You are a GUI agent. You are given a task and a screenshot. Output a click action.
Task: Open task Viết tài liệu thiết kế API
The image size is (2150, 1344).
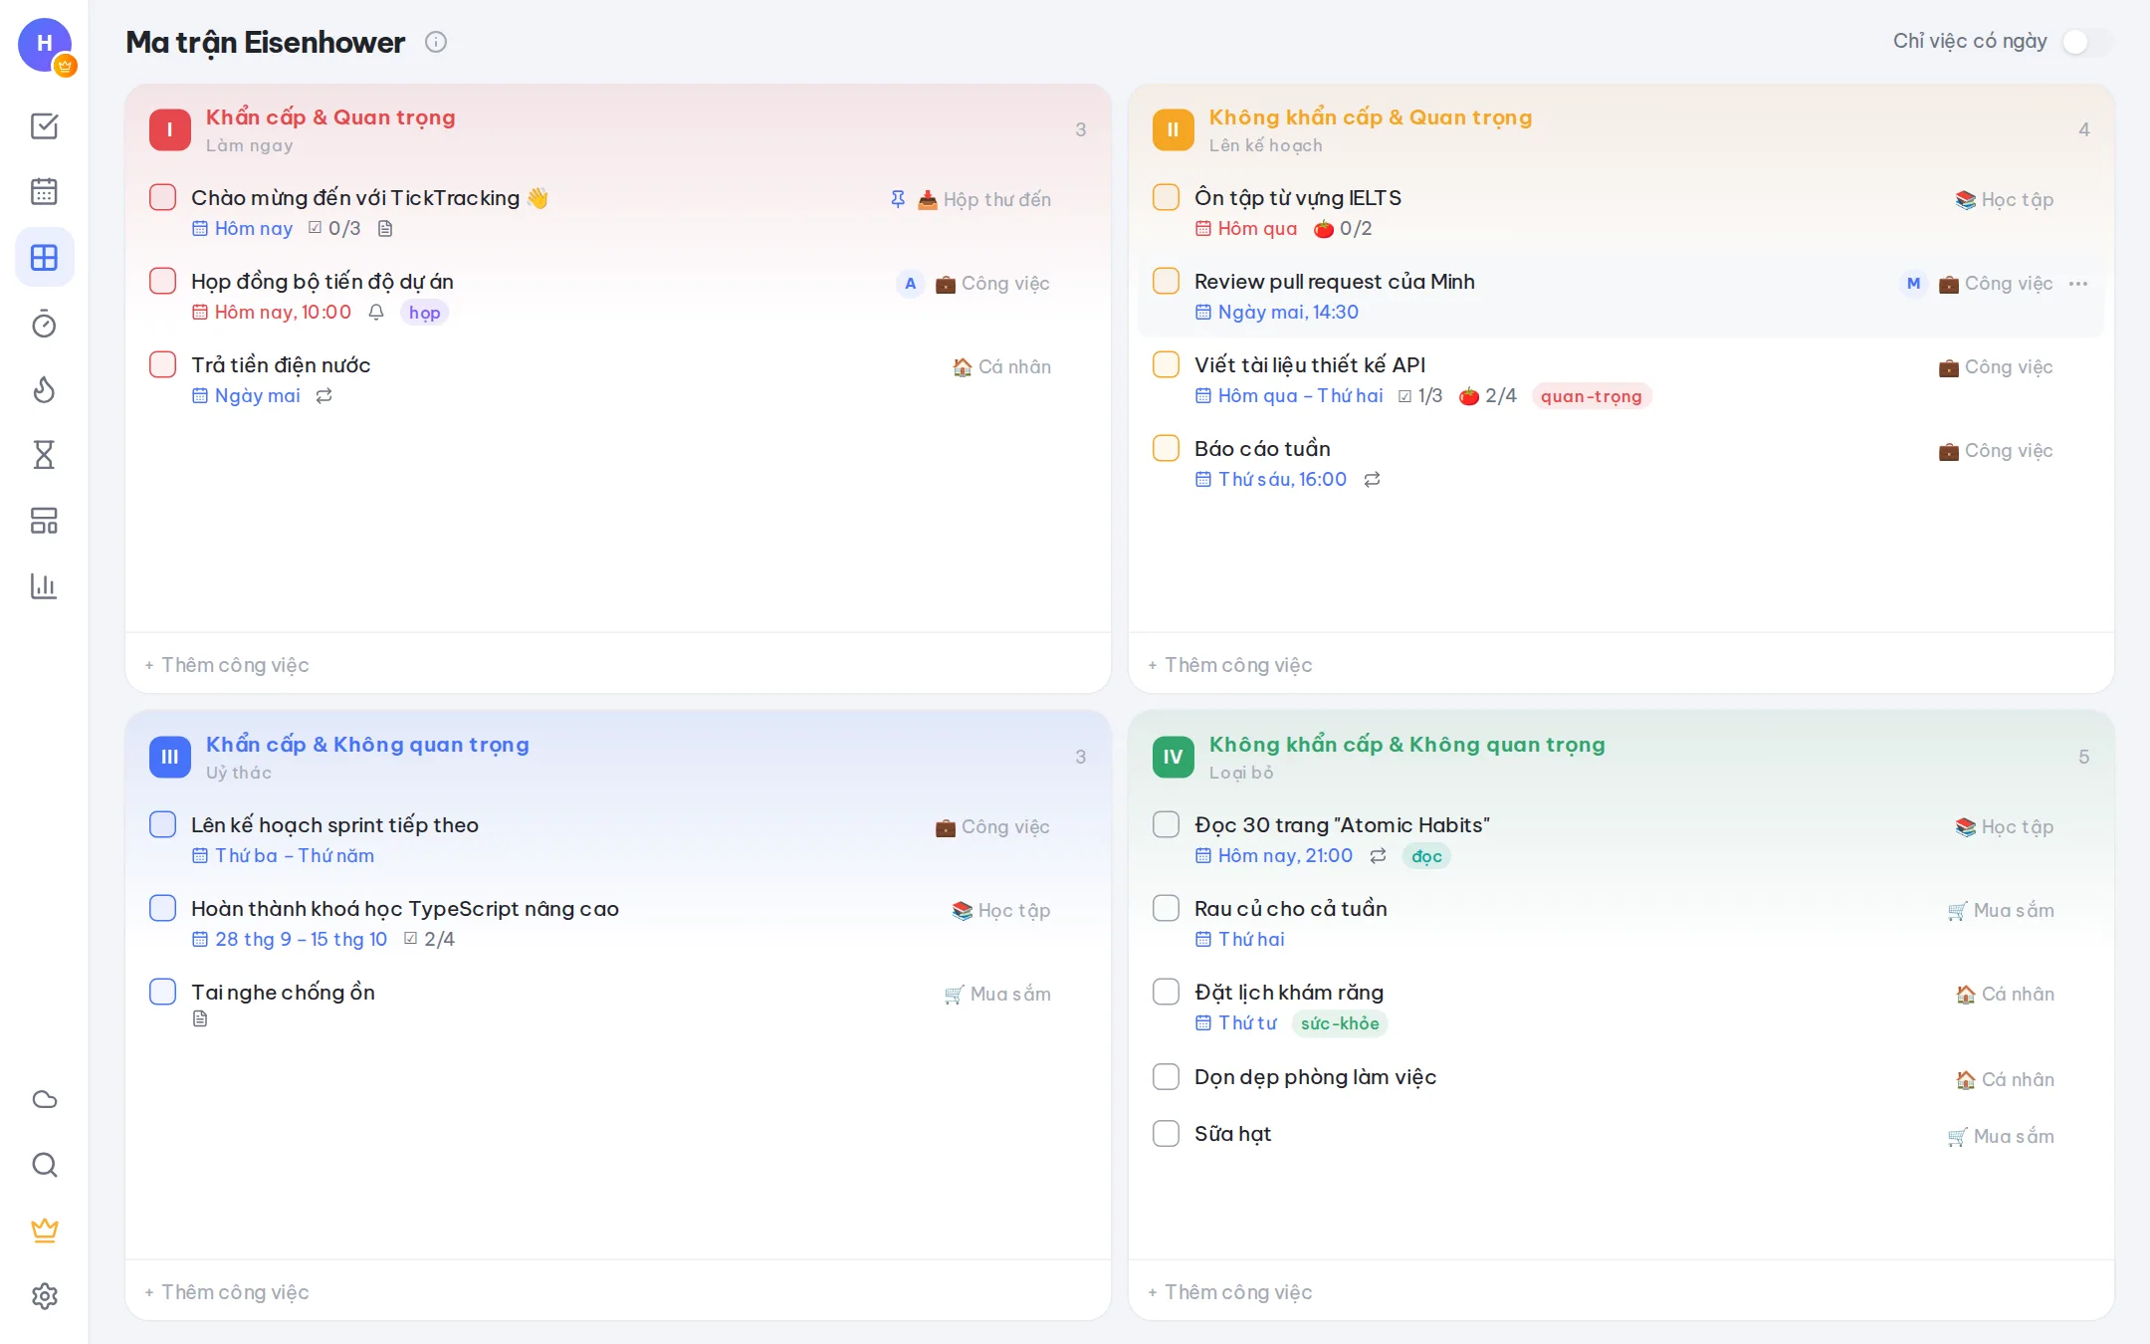(1310, 364)
